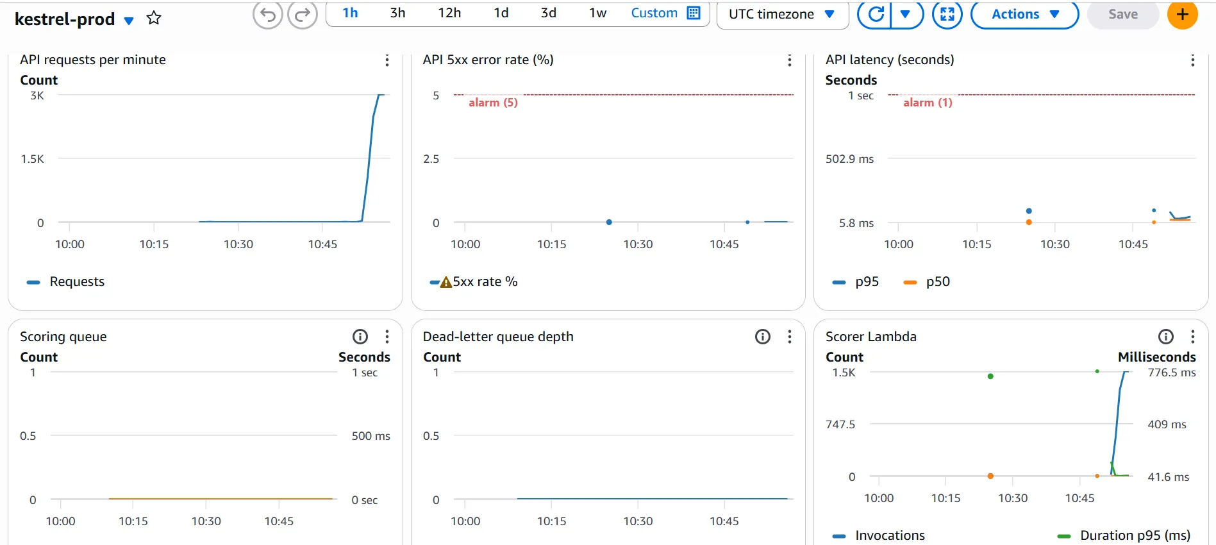Open the kestrel-prod dashboard switcher dropdown
This screenshot has height=545, width=1216.
pyautogui.click(x=129, y=21)
